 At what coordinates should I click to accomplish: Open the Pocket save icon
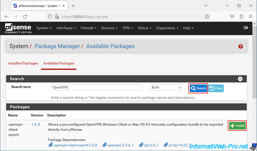232,17
